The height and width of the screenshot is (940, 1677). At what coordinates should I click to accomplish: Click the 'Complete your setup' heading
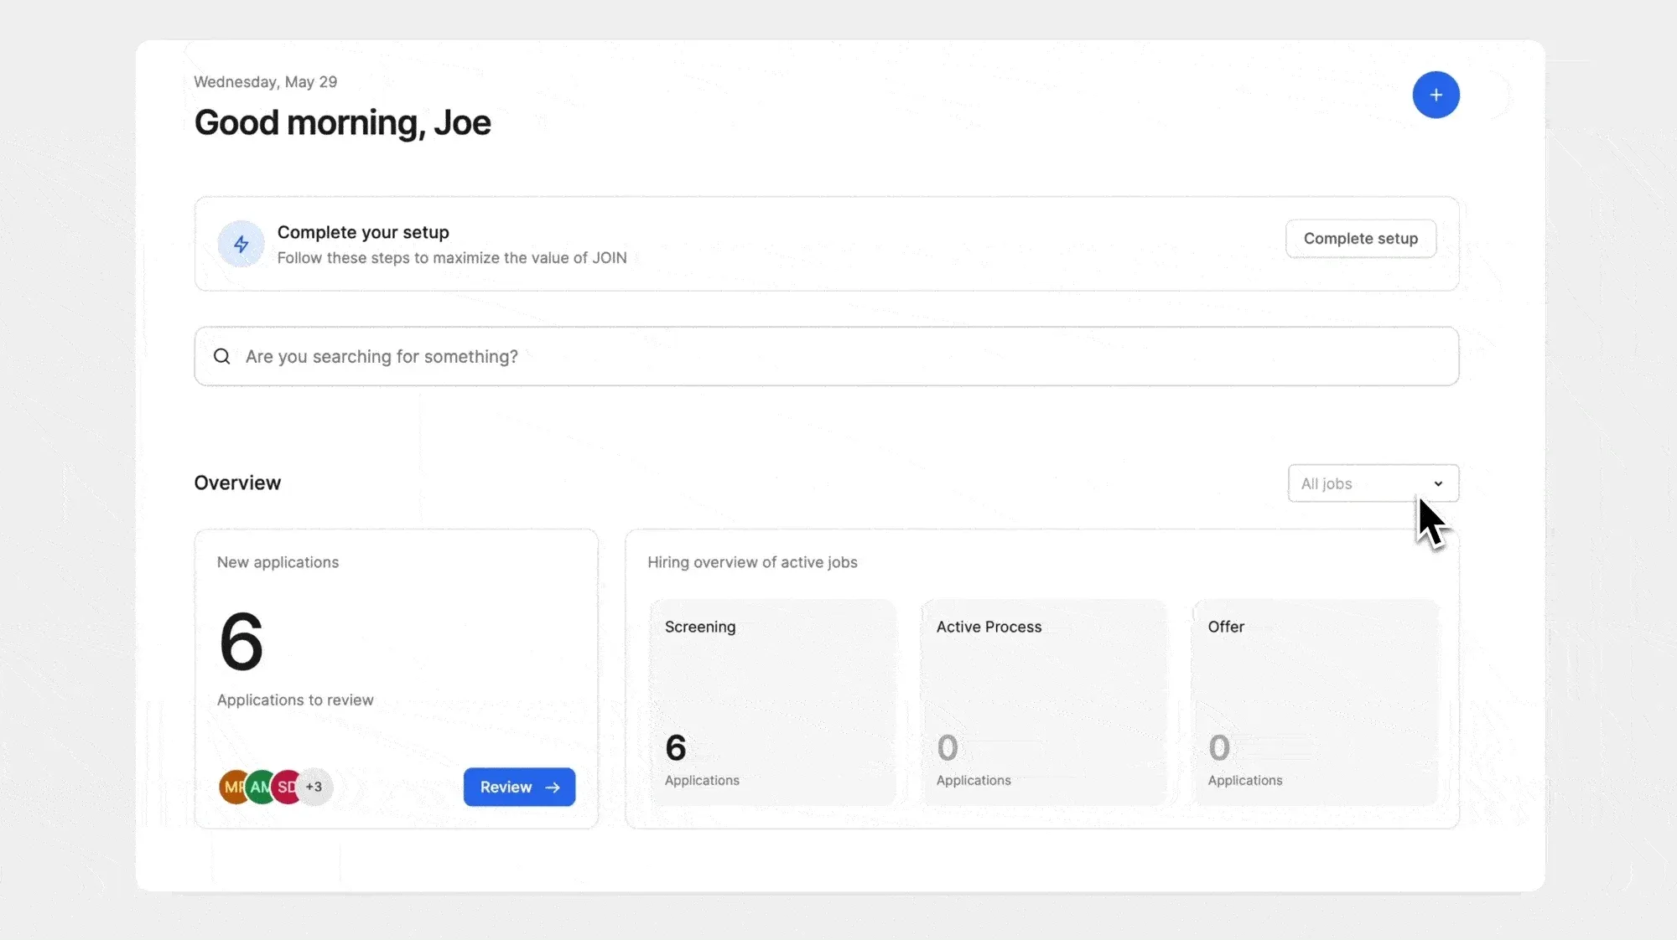pyautogui.click(x=363, y=232)
